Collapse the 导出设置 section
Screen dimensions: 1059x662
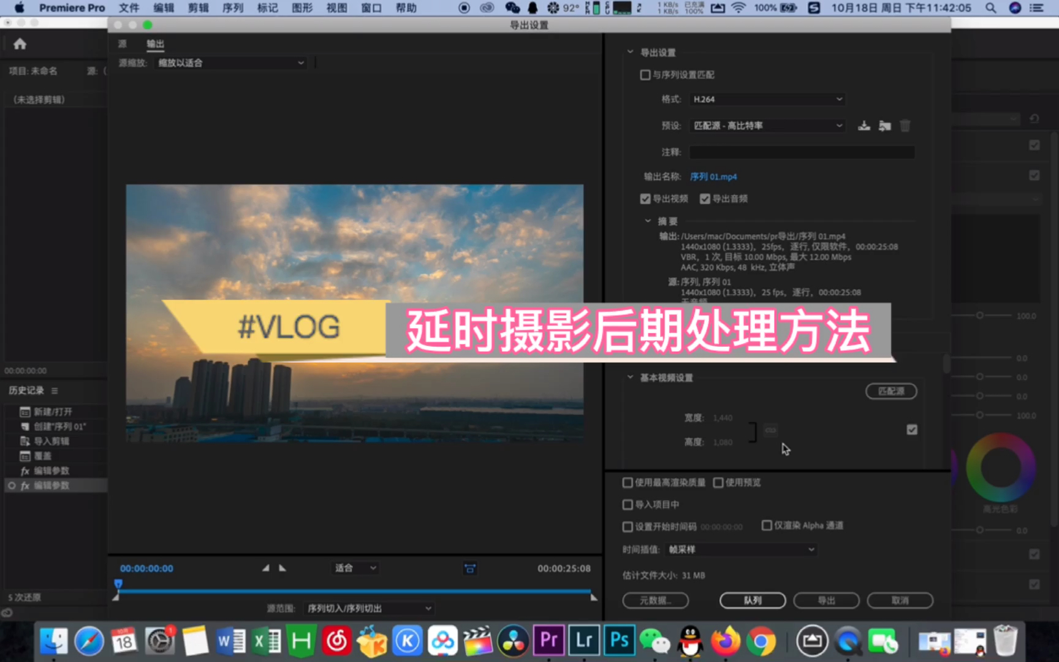[x=630, y=52]
